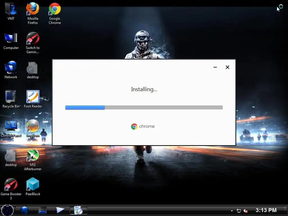Open the Start orb on taskbar
Image resolution: width=288 pixels, height=216 pixels.
[8, 210]
